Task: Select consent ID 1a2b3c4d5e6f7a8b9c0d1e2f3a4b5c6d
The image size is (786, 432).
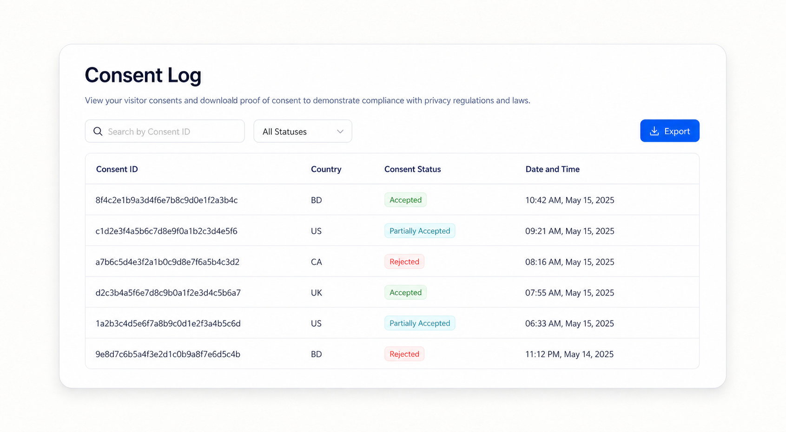Action: (168, 323)
